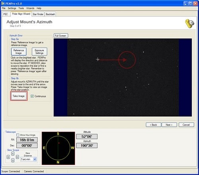This screenshot has height=175, width=199.
Task: Click the red circle target in star image
Action: pos(127,60)
